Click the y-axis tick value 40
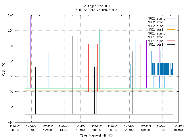The width and height of the screenshot is (184, 138). click(11, 76)
